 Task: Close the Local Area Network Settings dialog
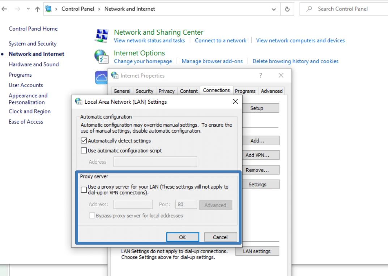pos(235,102)
